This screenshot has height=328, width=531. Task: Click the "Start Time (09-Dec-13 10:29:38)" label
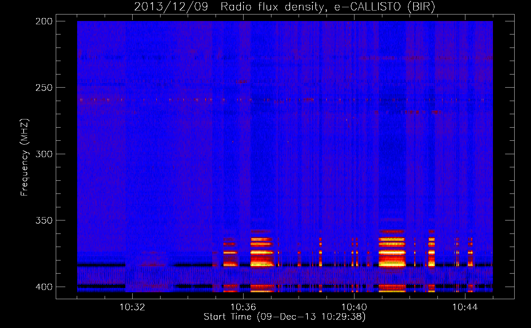(x=285, y=317)
